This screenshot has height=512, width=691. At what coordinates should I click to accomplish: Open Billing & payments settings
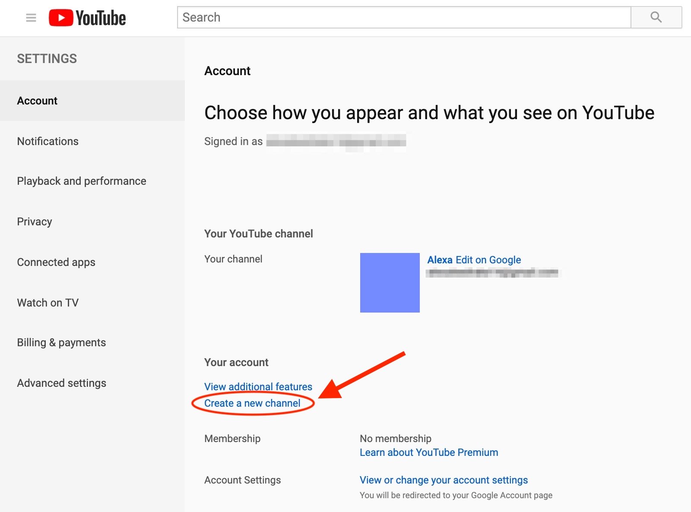coord(61,342)
